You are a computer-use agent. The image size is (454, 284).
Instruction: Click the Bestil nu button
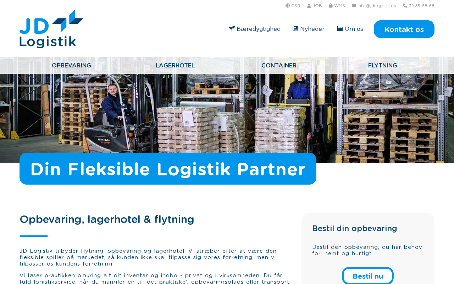pyautogui.click(x=368, y=276)
